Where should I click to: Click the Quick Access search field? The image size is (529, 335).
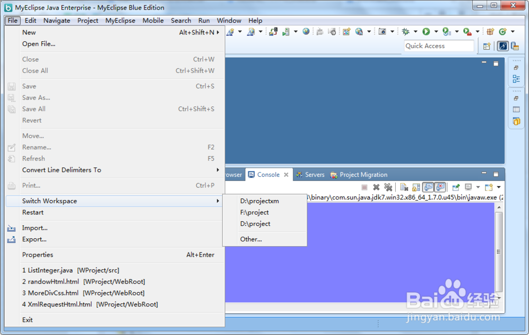coord(439,46)
